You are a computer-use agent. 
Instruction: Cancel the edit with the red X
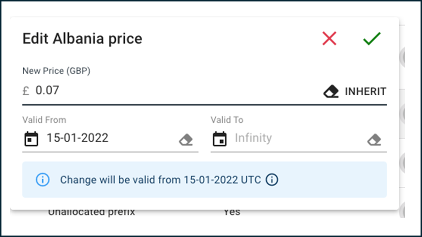(x=330, y=39)
